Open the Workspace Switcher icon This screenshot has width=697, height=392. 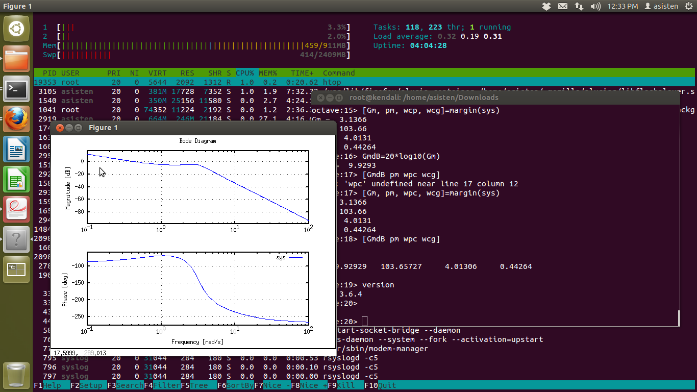click(16, 269)
